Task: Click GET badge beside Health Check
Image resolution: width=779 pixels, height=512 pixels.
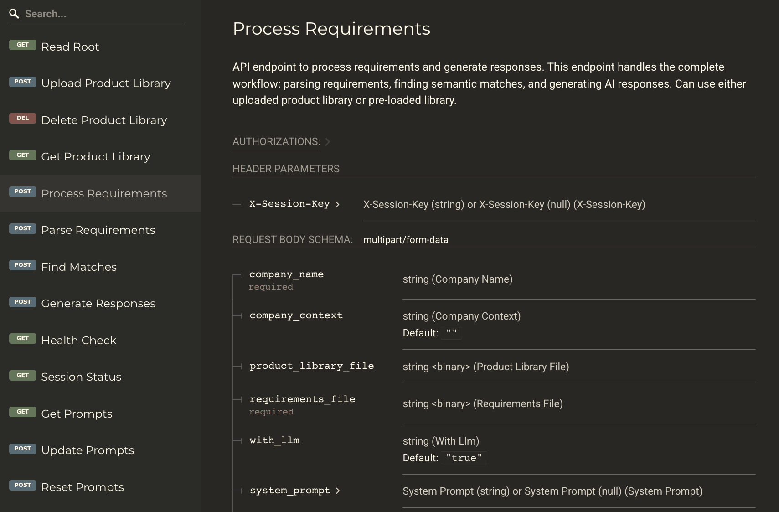Action: [23, 338]
